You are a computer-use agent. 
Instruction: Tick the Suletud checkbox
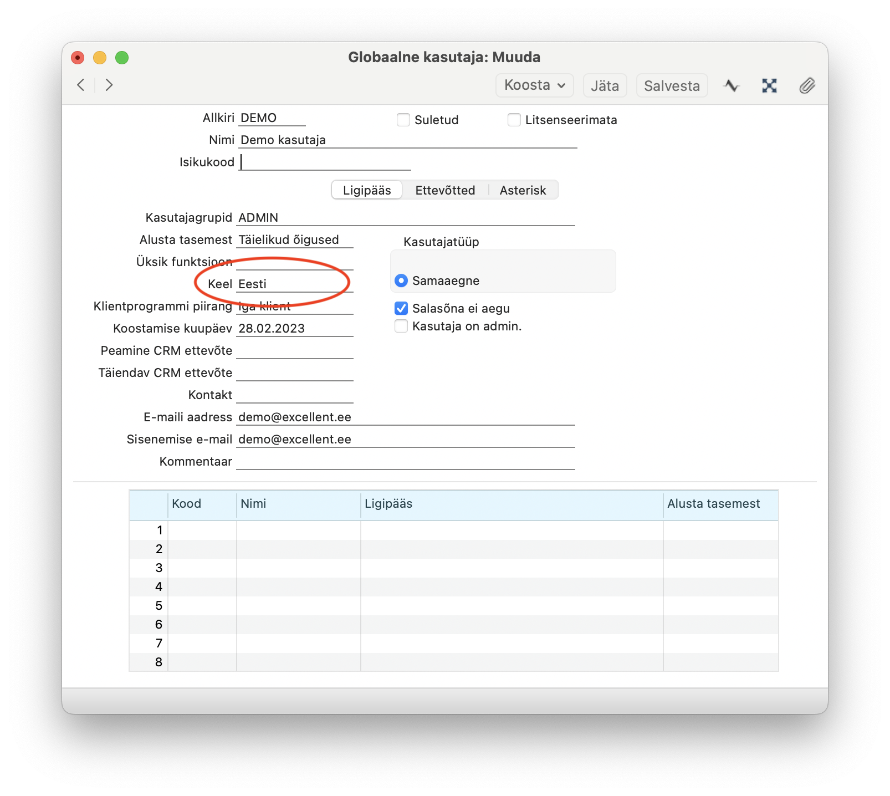(x=403, y=120)
